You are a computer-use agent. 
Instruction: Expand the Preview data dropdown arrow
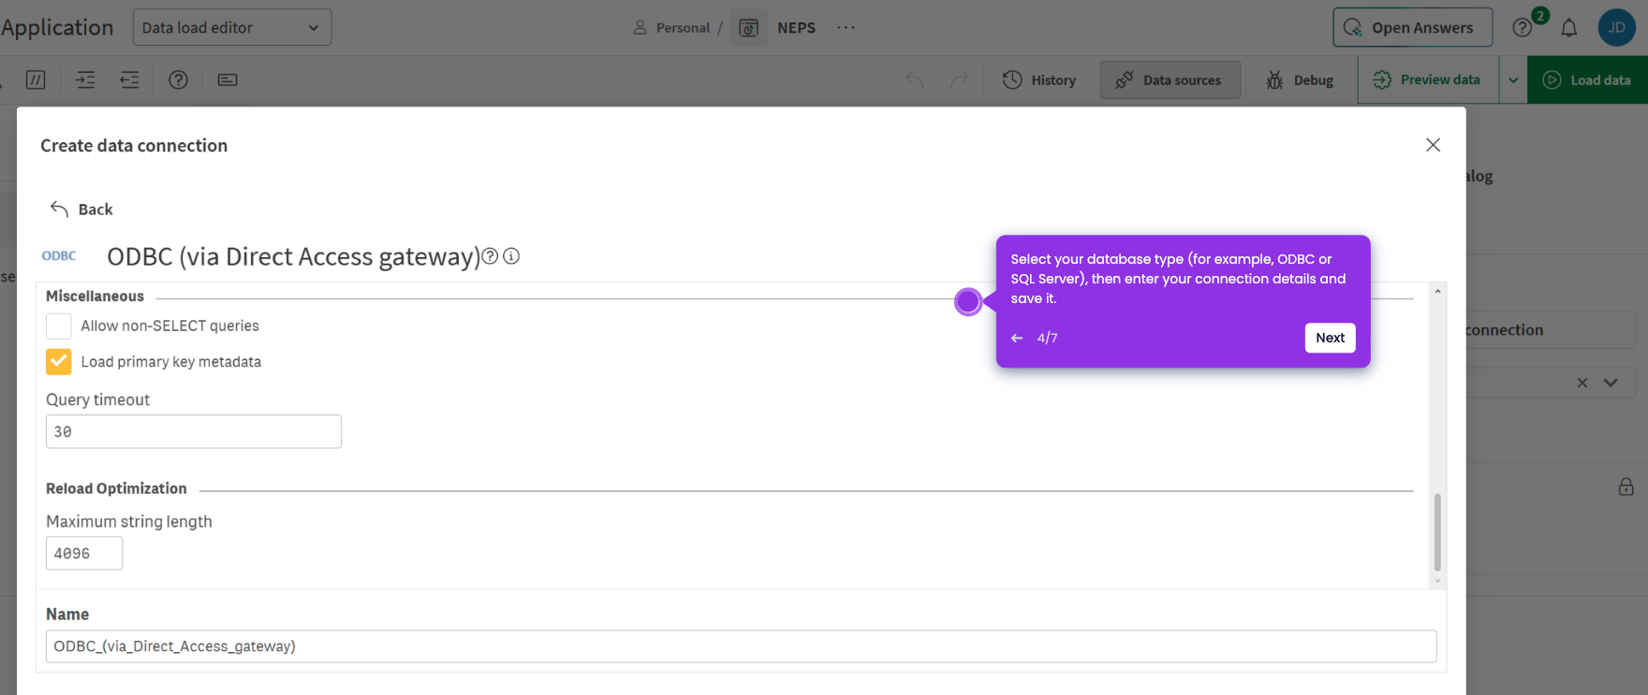tap(1513, 80)
